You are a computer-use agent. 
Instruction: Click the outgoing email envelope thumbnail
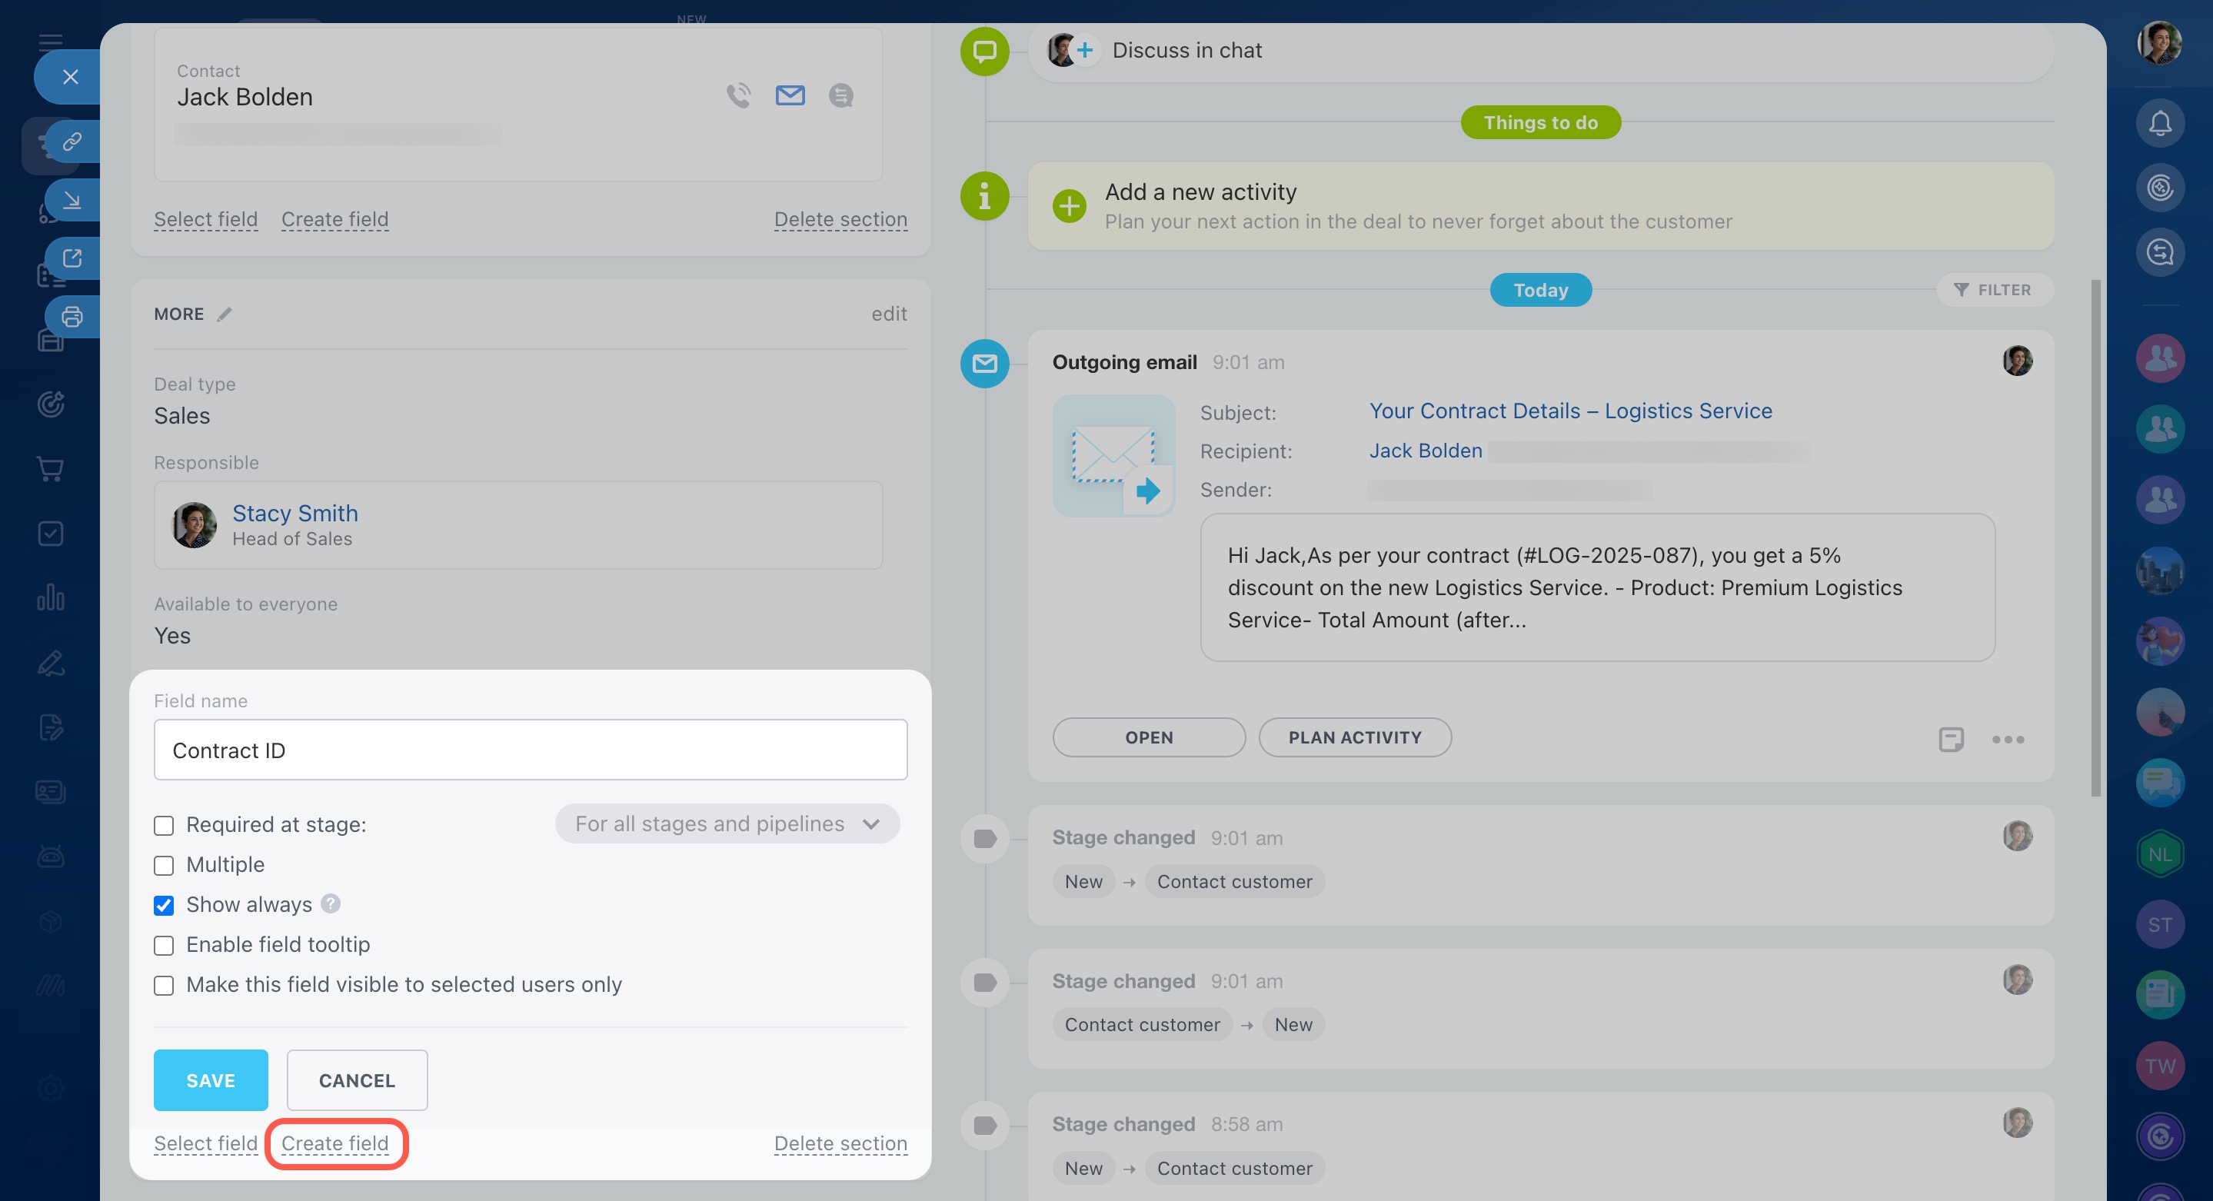(1113, 455)
